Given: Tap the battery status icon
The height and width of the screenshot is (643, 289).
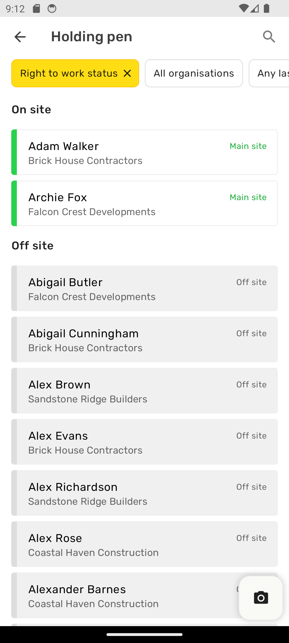Looking at the screenshot, I should pos(267,9).
